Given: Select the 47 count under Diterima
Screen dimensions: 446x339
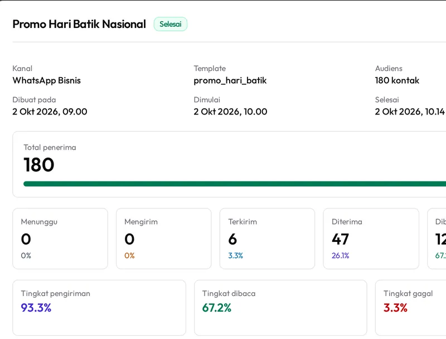Looking at the screenshot, I should 340,239.
